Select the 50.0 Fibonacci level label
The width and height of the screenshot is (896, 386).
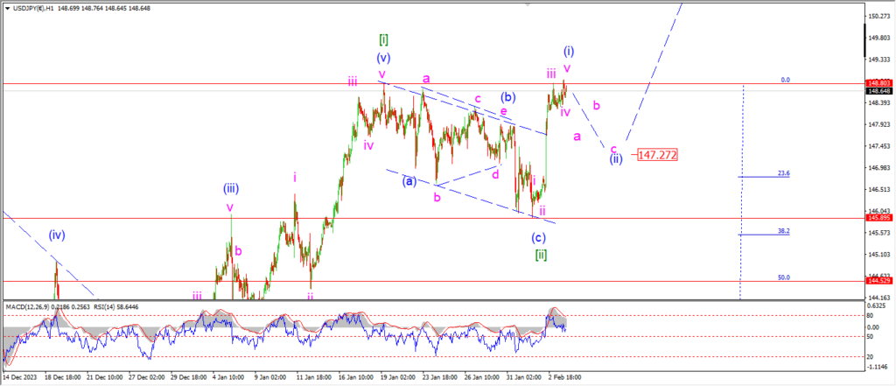tap(783, 277)
